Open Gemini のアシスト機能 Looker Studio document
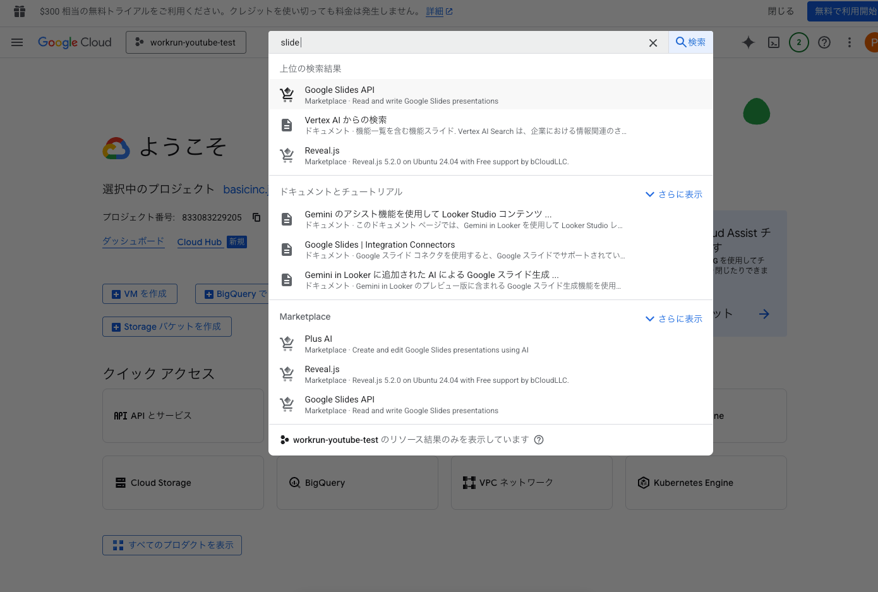This screenshot has width=878, height=592. 491,219
